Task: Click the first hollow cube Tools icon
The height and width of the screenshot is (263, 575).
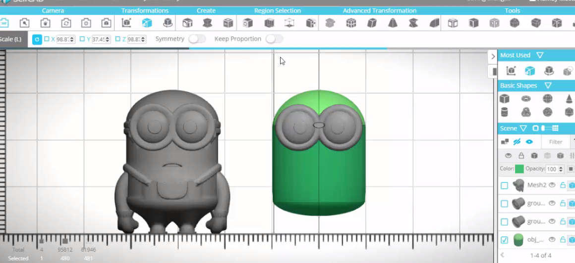Action: click(x=453, y=23)
